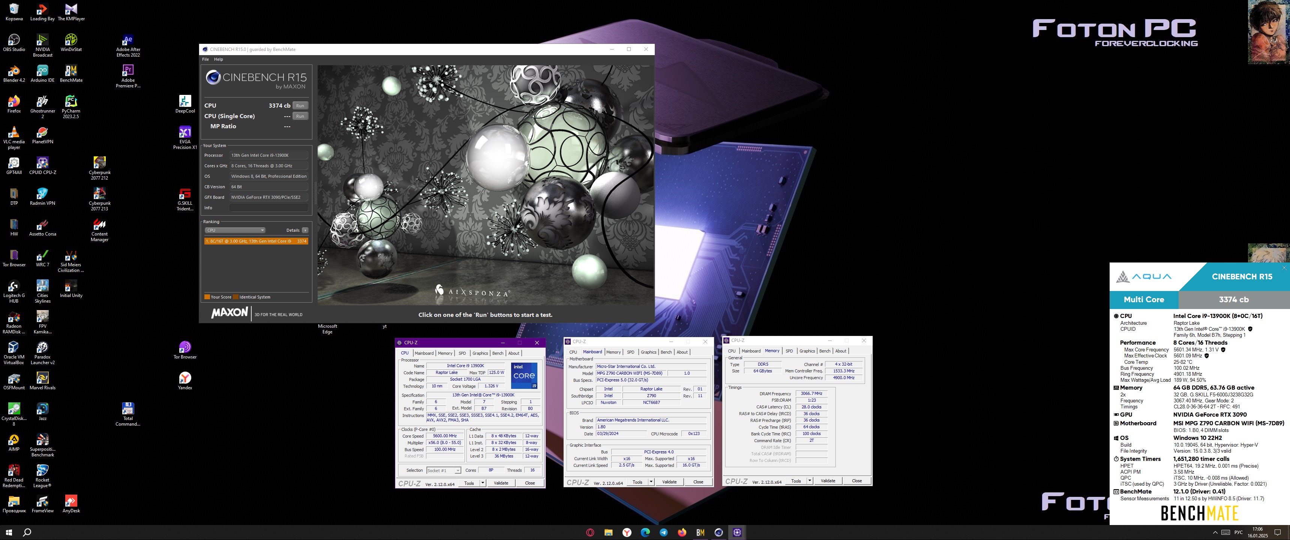Open EVGA Precision X1 icon
Viewport: 1290px width, 540px height.
point(185,138)
